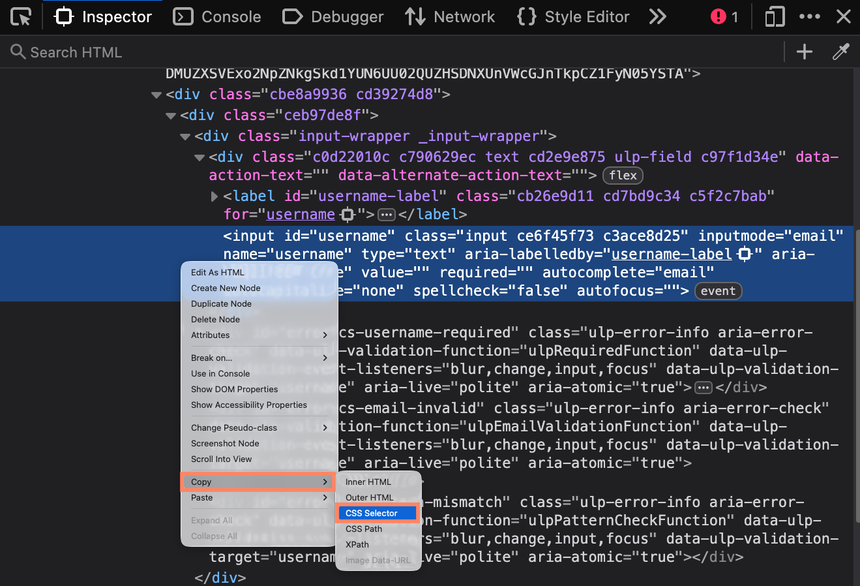Image resolution: width=860 pixels, height=586 pixels.
Task: Switch to the Console tab
Action: 217,17
